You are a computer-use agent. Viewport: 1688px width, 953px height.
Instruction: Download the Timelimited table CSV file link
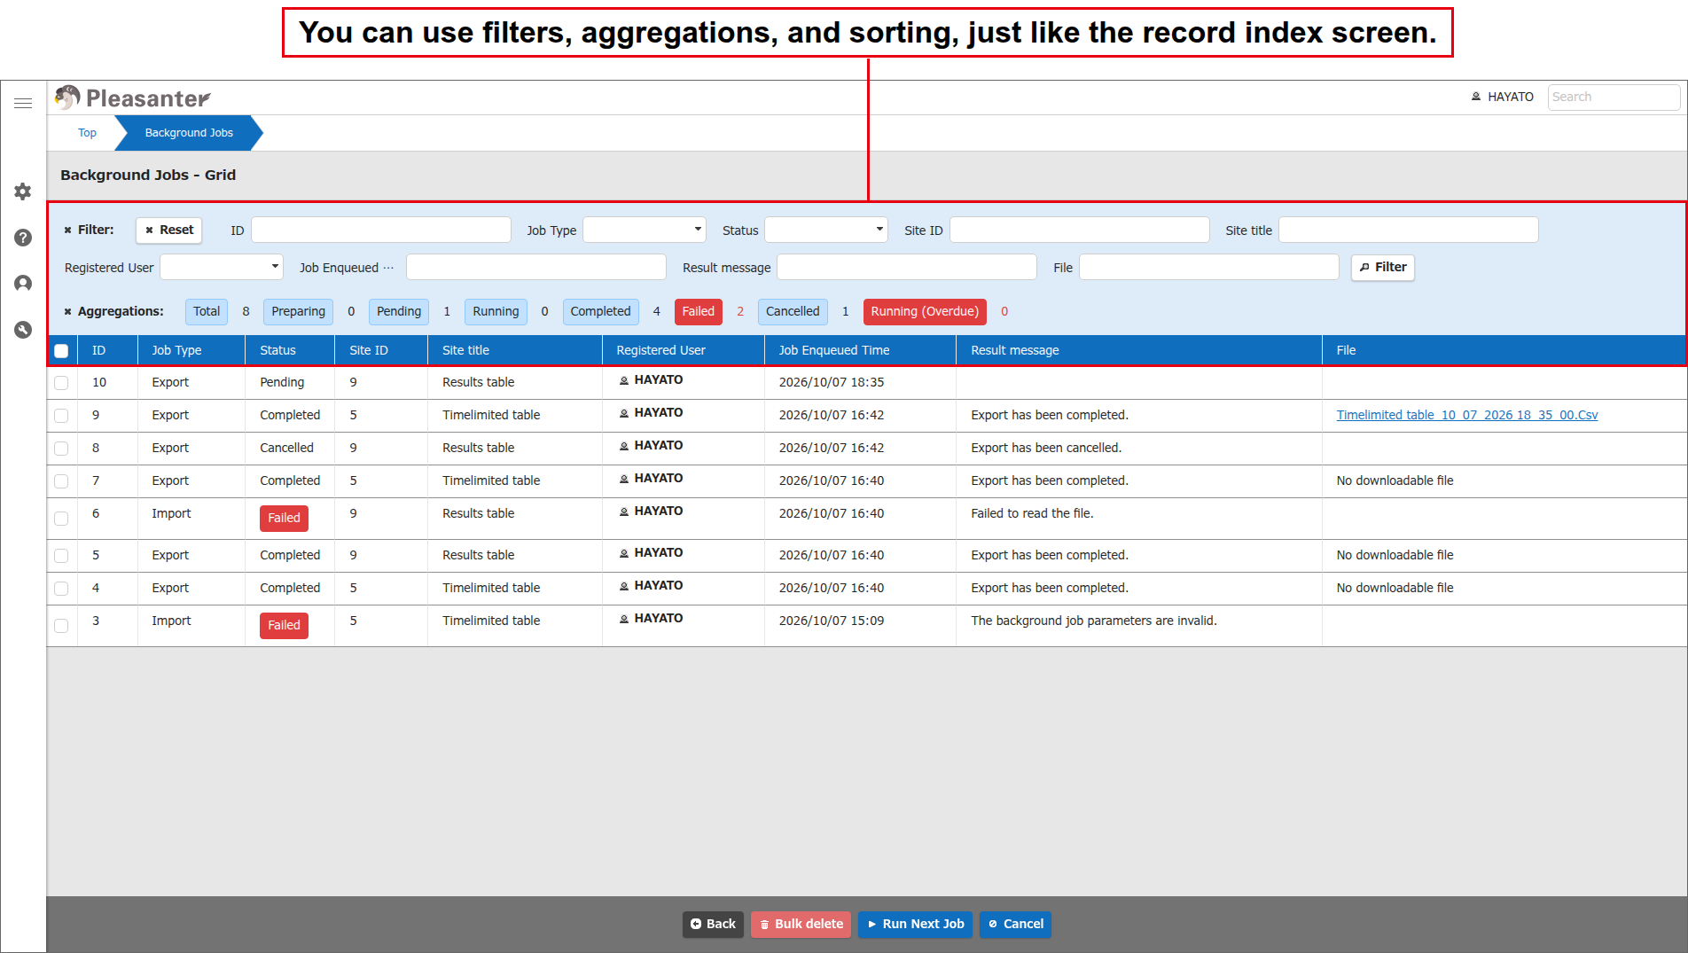1467,415
